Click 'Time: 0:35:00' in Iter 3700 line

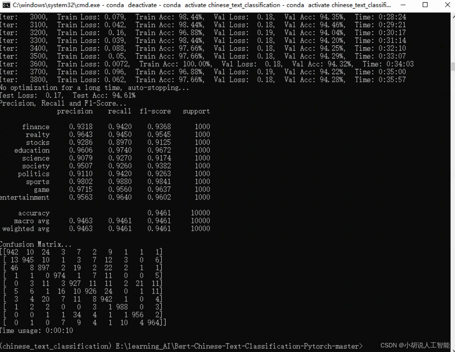pos(380,72)
